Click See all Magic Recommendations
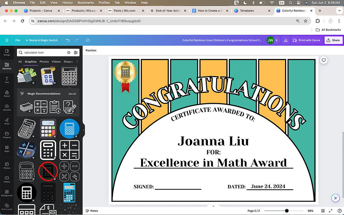 click(72, 94)
